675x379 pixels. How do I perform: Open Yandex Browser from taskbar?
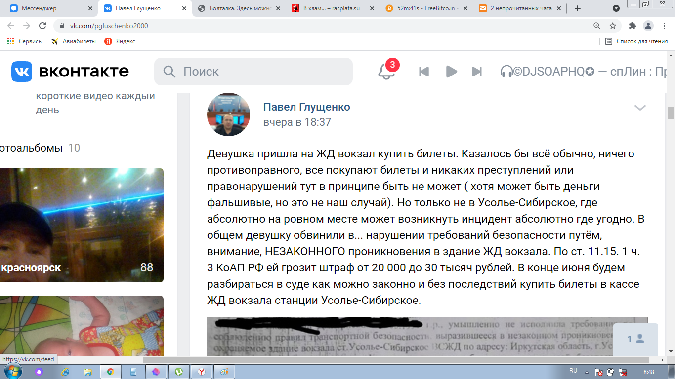pyautogui.click(x=201, y=371)
